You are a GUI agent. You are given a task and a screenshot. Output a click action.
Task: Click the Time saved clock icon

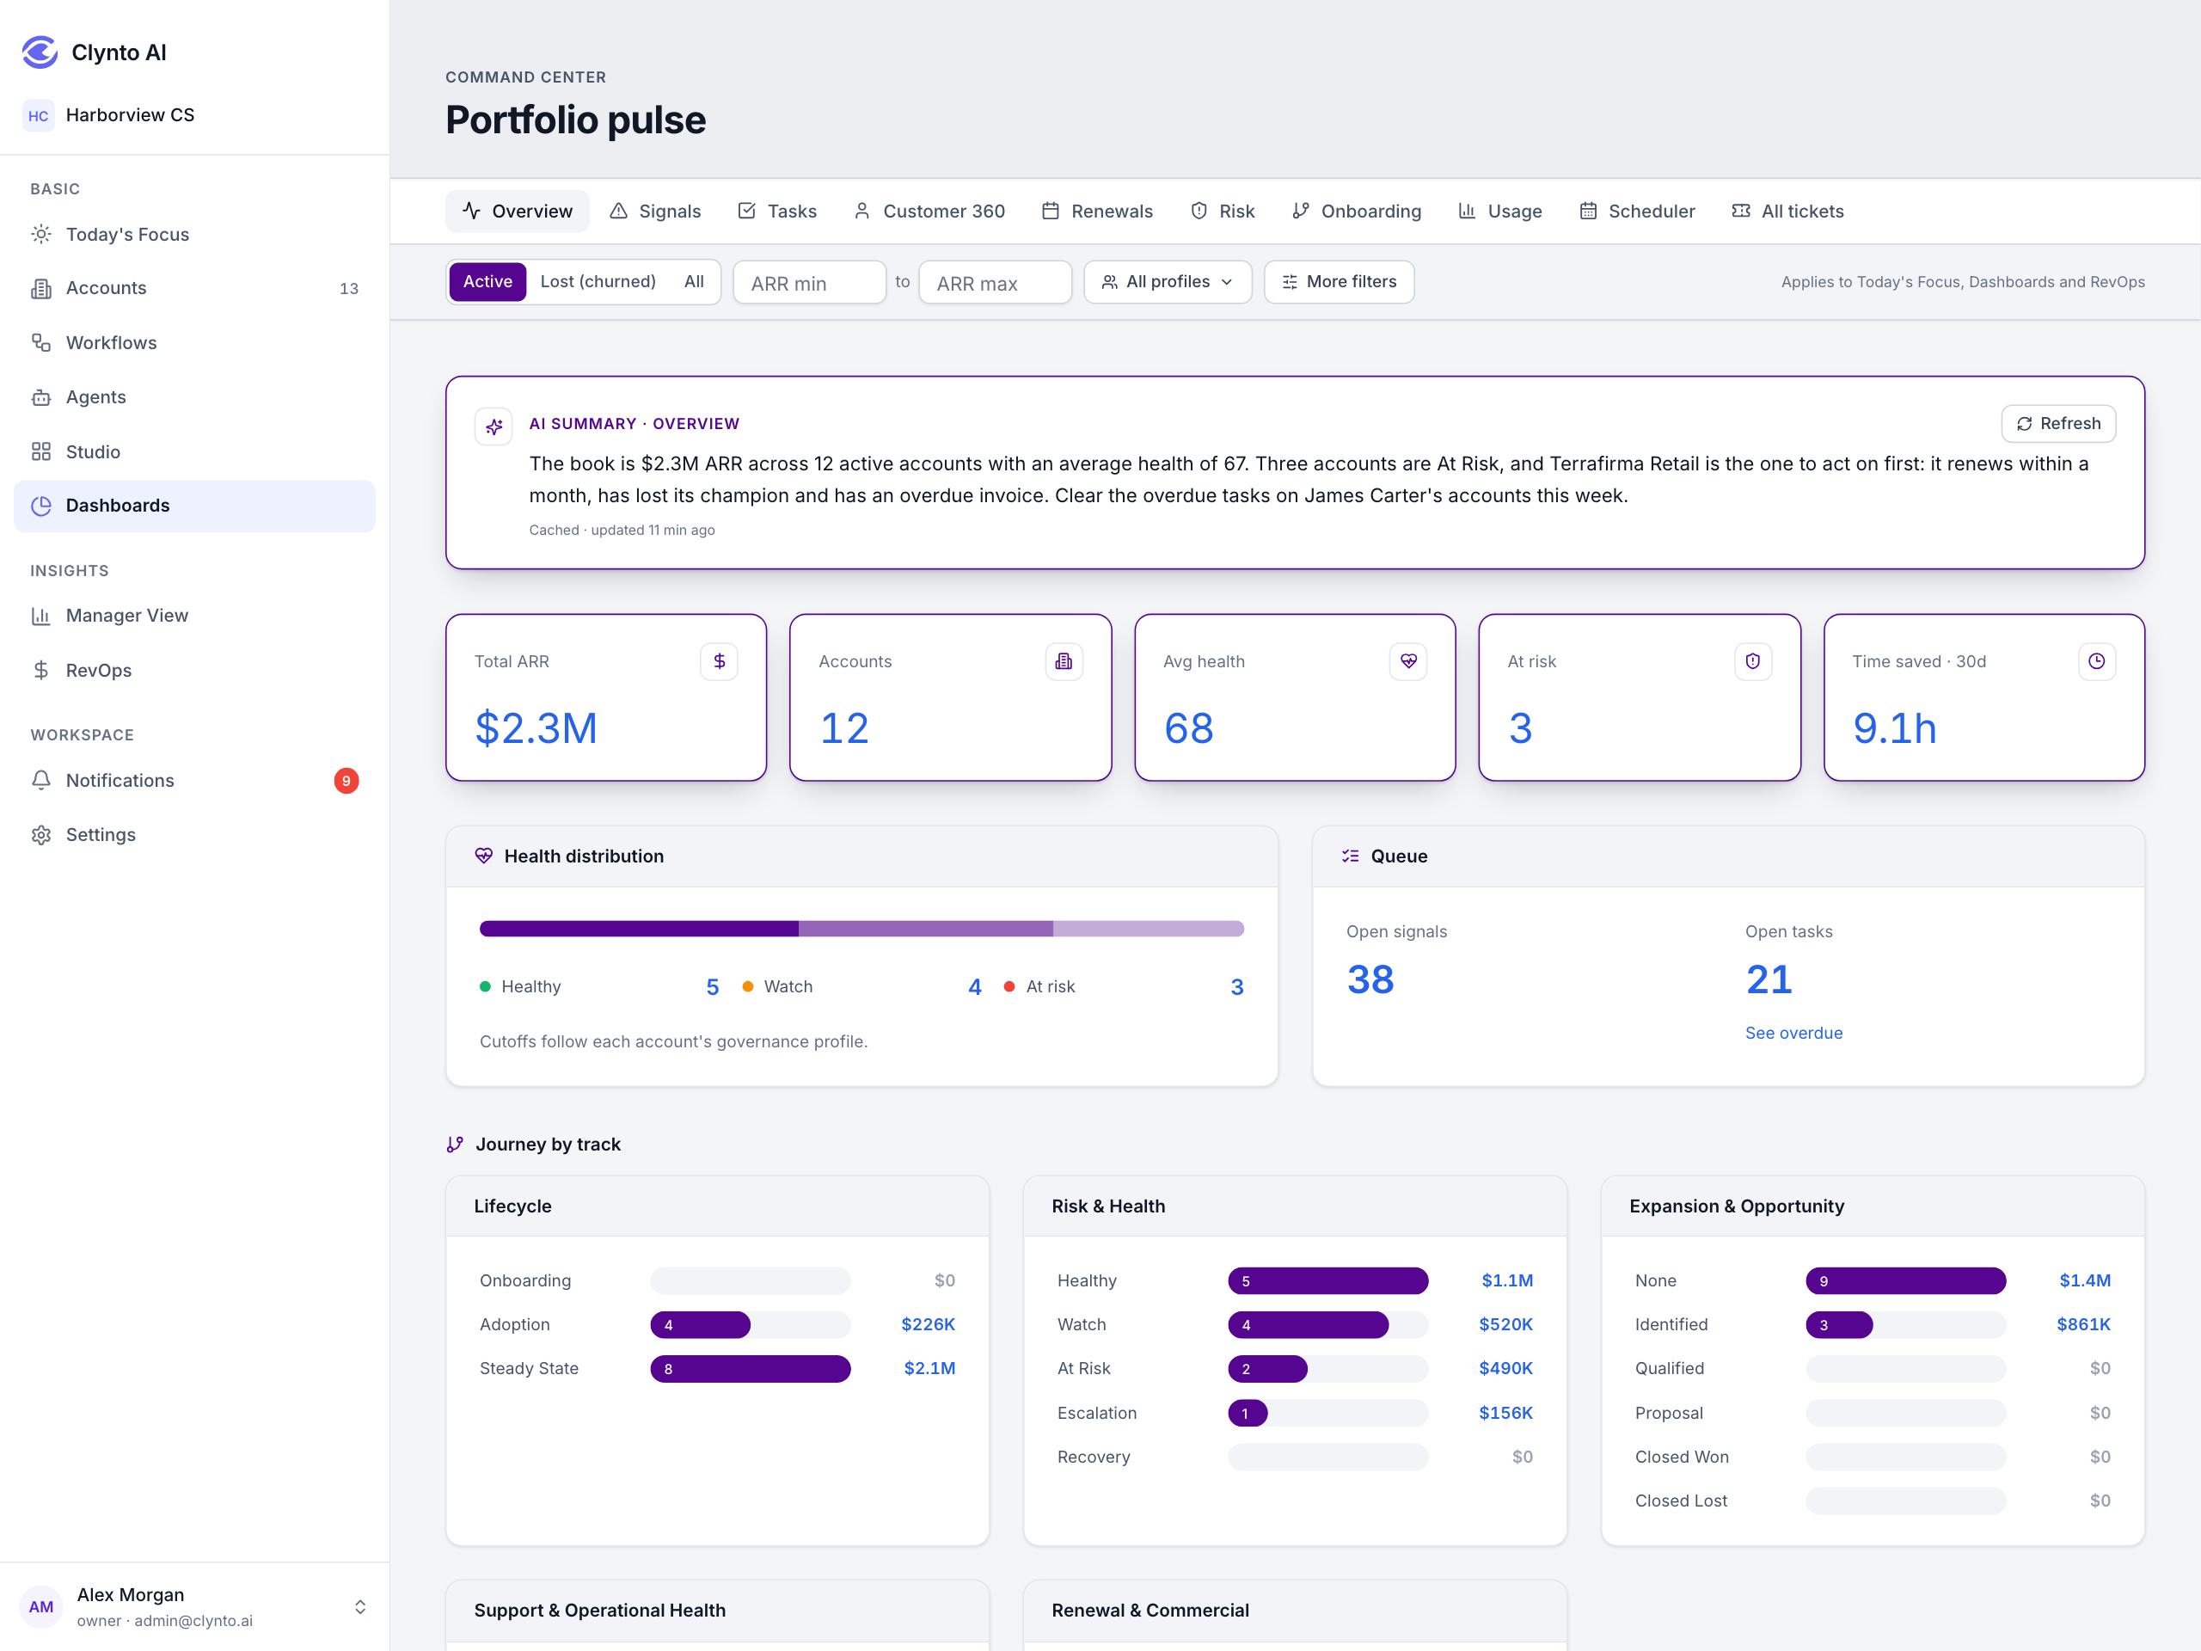(x=2096, y=662)
